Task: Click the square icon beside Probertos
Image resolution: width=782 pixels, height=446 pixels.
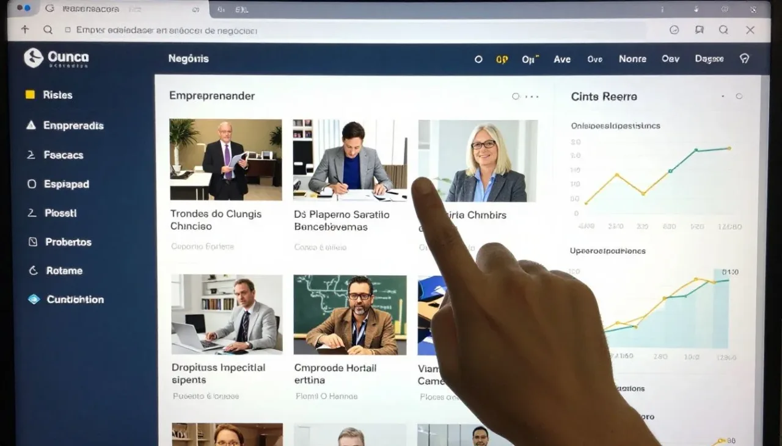Action: click(x=33, y=242)
